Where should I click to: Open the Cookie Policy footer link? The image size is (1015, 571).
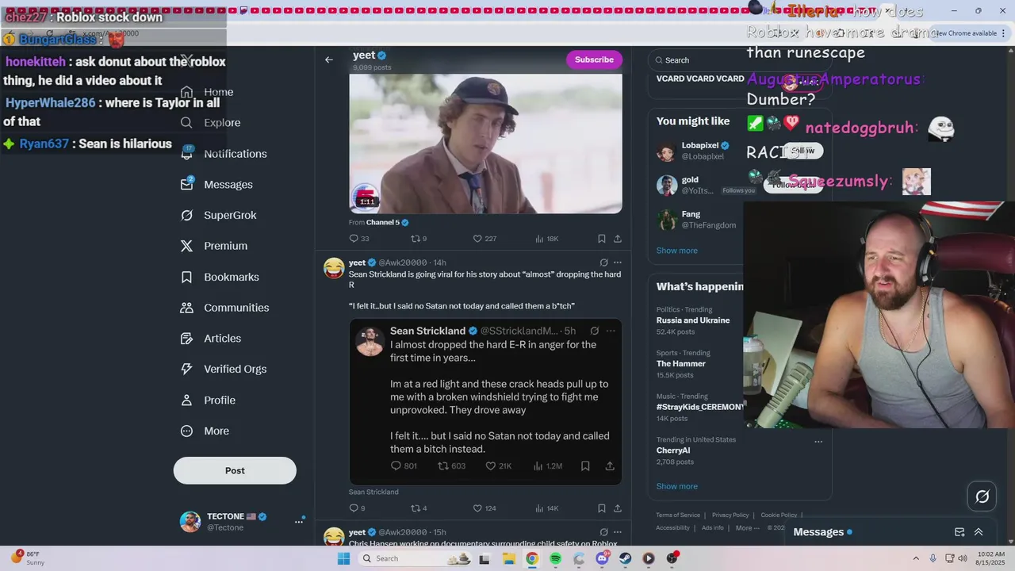coord(779,515)
